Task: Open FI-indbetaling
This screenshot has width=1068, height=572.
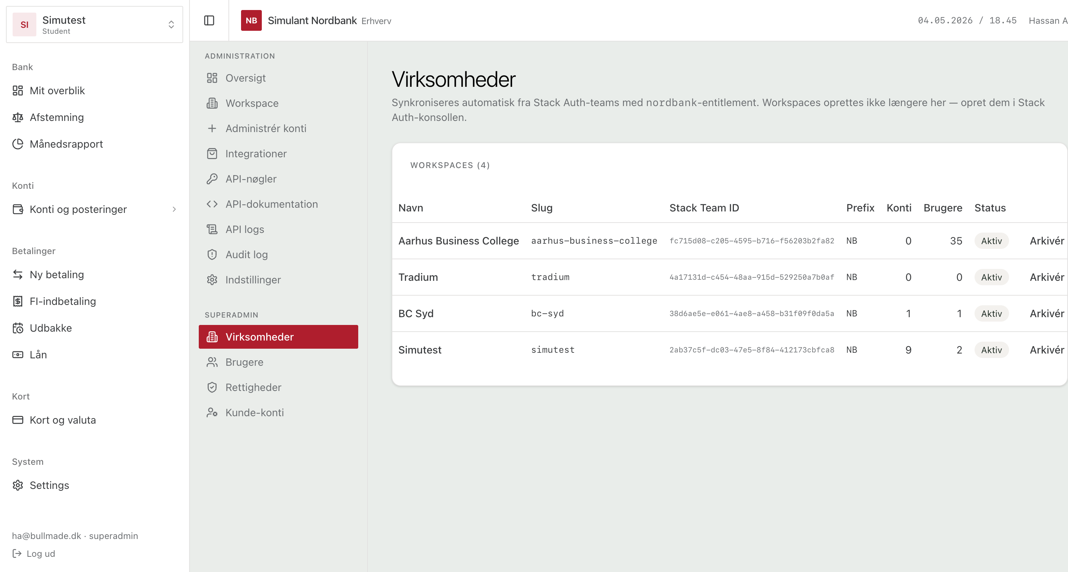Action: tap(63, 301)
